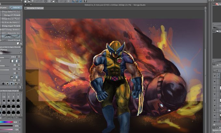Click the stepper next to the 33% value
Screen dimensions: 221x133
point(19,126)
